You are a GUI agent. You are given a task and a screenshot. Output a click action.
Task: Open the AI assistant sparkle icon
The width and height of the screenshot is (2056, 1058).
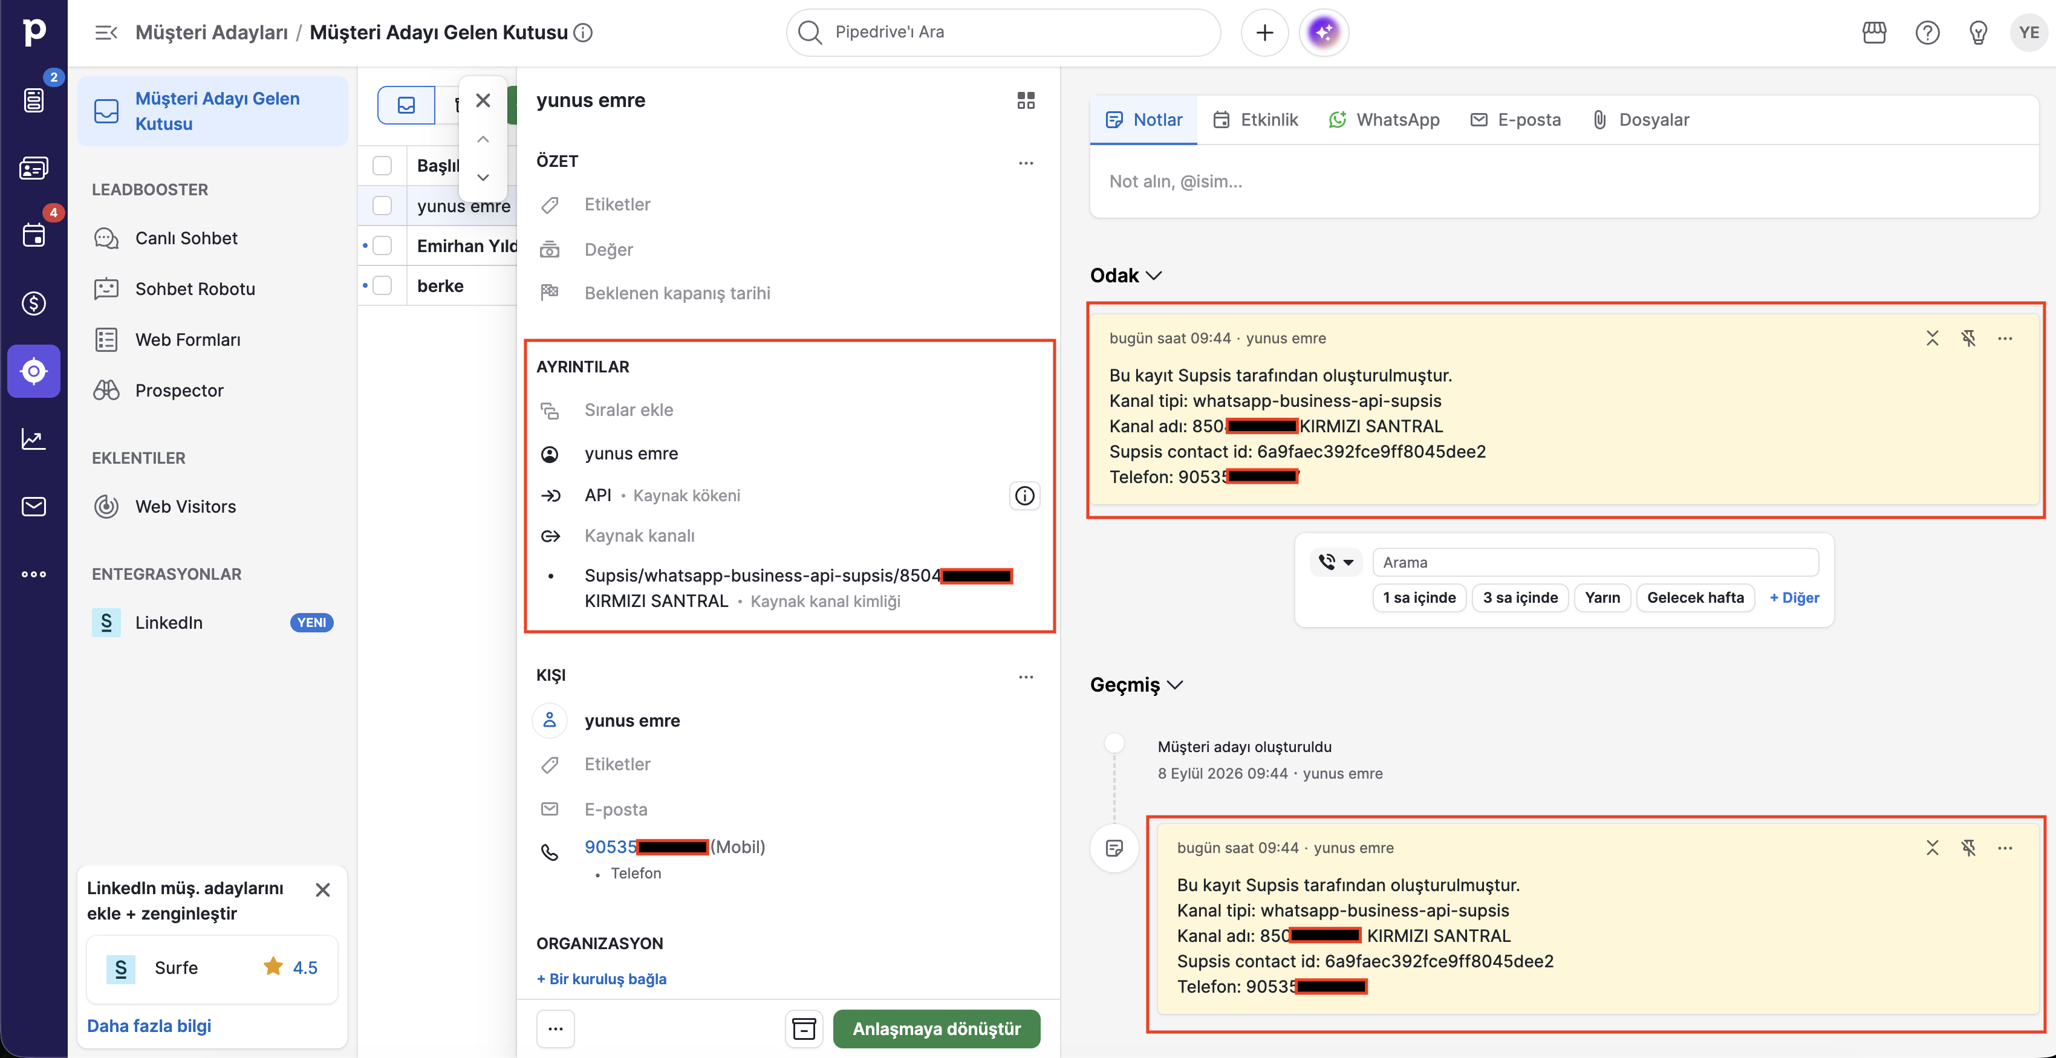coord(1323,33)
